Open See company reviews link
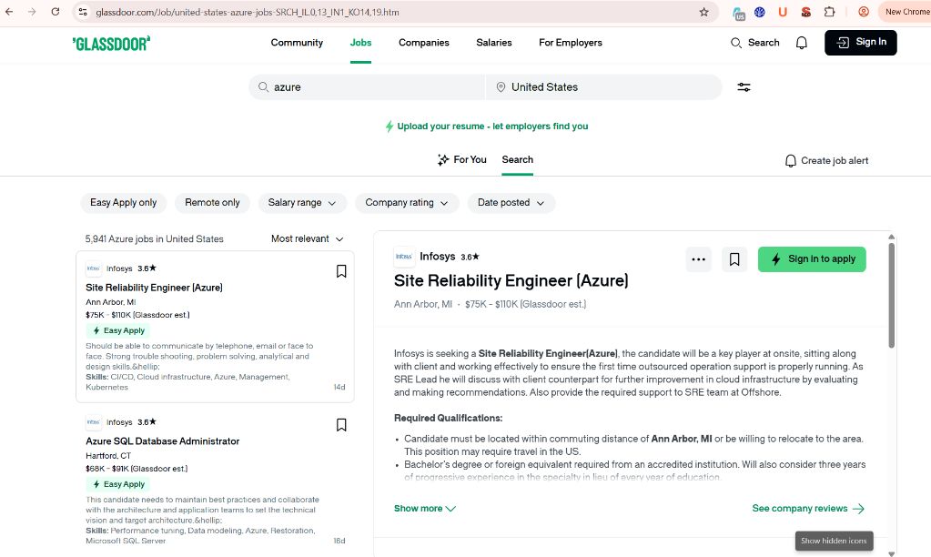This screenshot has height=557, width=931. (808, 508)
